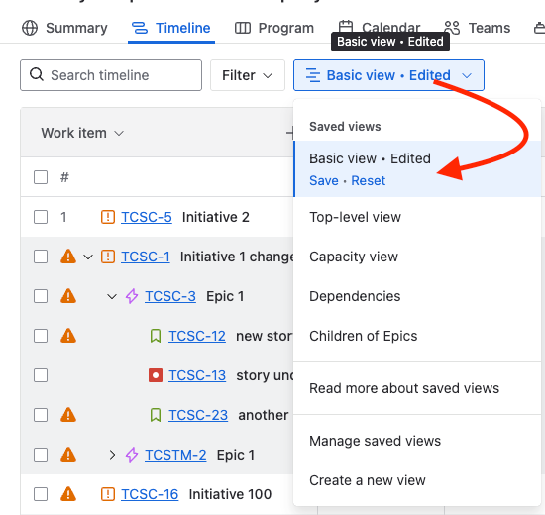Toggle the select-all checkbox in header row
The image size is (545, 515).
point(41,177)
